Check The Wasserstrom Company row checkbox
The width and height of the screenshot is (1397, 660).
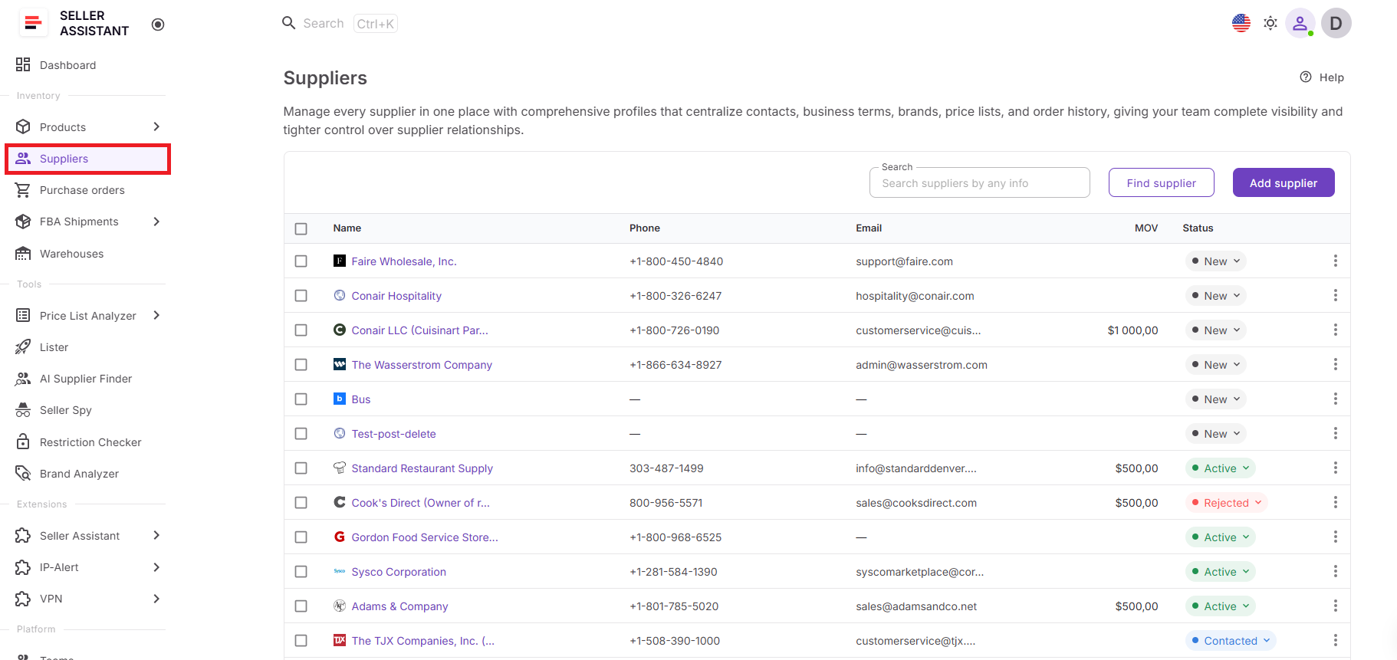[301, 365]
